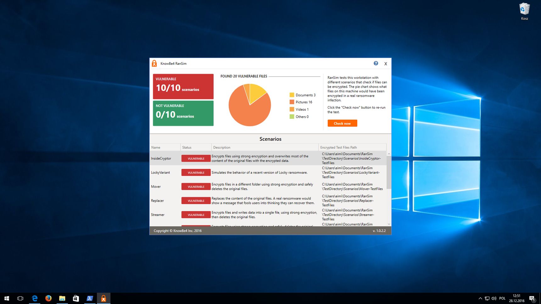Open the Windows Start menu

pyautogui.click(x=7, y=298)
